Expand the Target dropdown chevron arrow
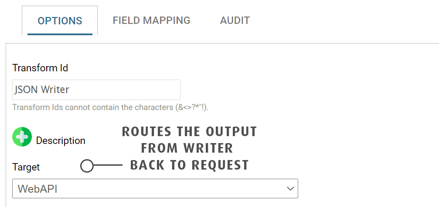Screen dimensions: 439x207 pos(290,189)
